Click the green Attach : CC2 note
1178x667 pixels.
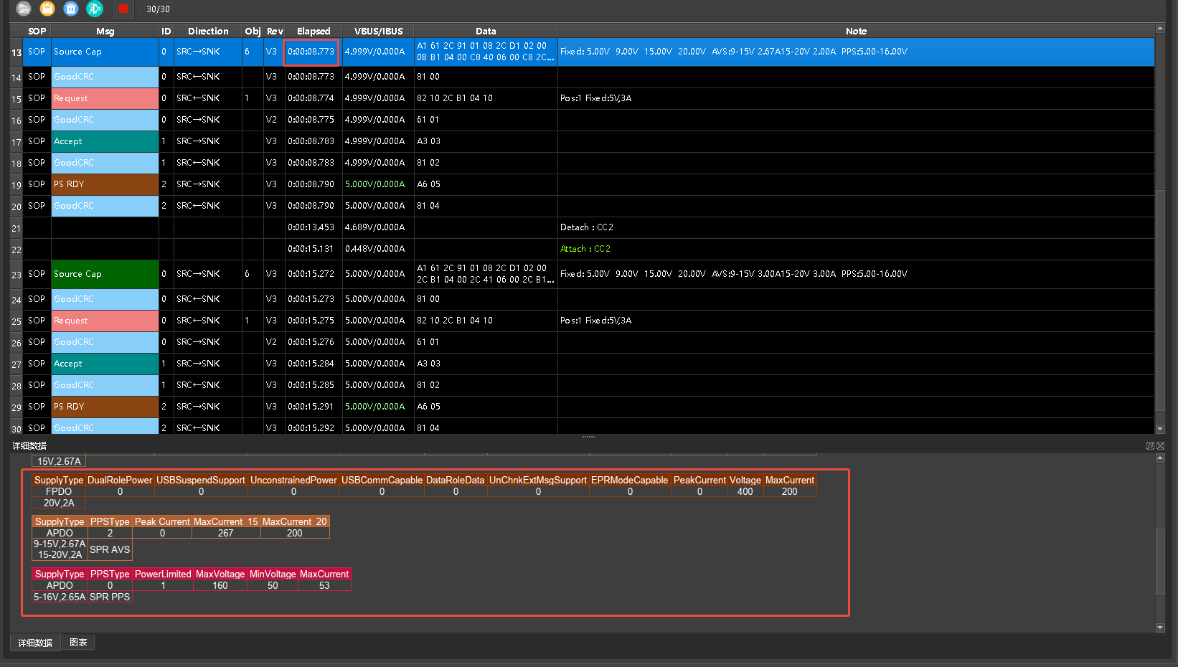[585, 249]
